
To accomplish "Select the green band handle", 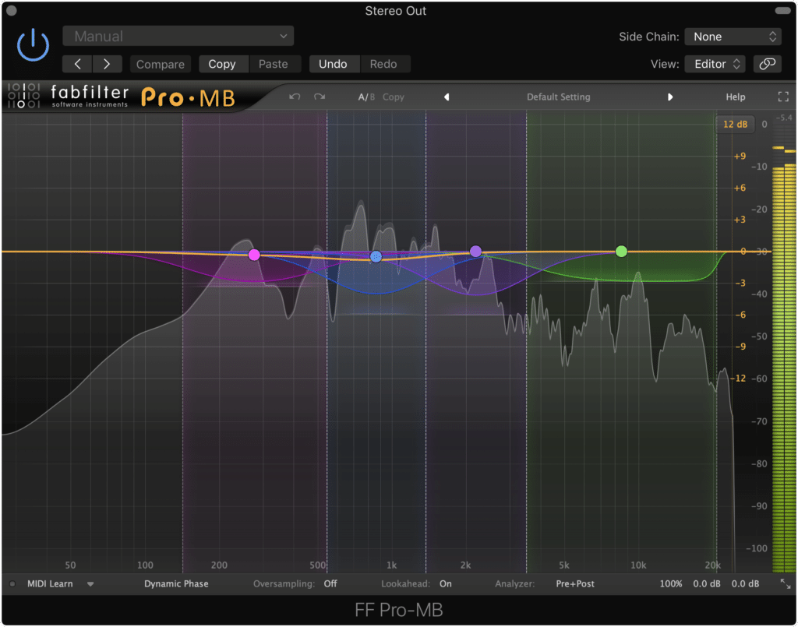I will pyautogui.click(x=621, y=252).
